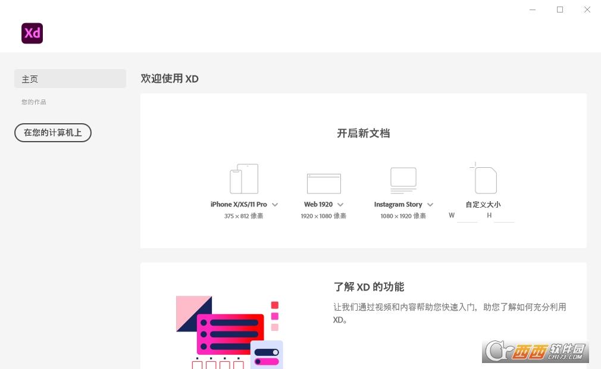Click the Web 1920 preset label
The image size is (601, 369).
click(318, 204)
